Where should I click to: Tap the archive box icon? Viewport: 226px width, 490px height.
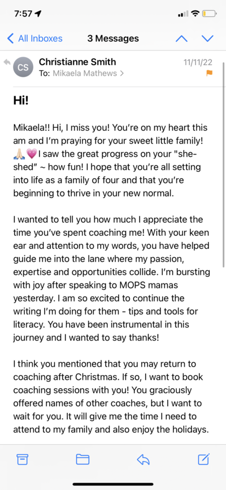(23, 459)
